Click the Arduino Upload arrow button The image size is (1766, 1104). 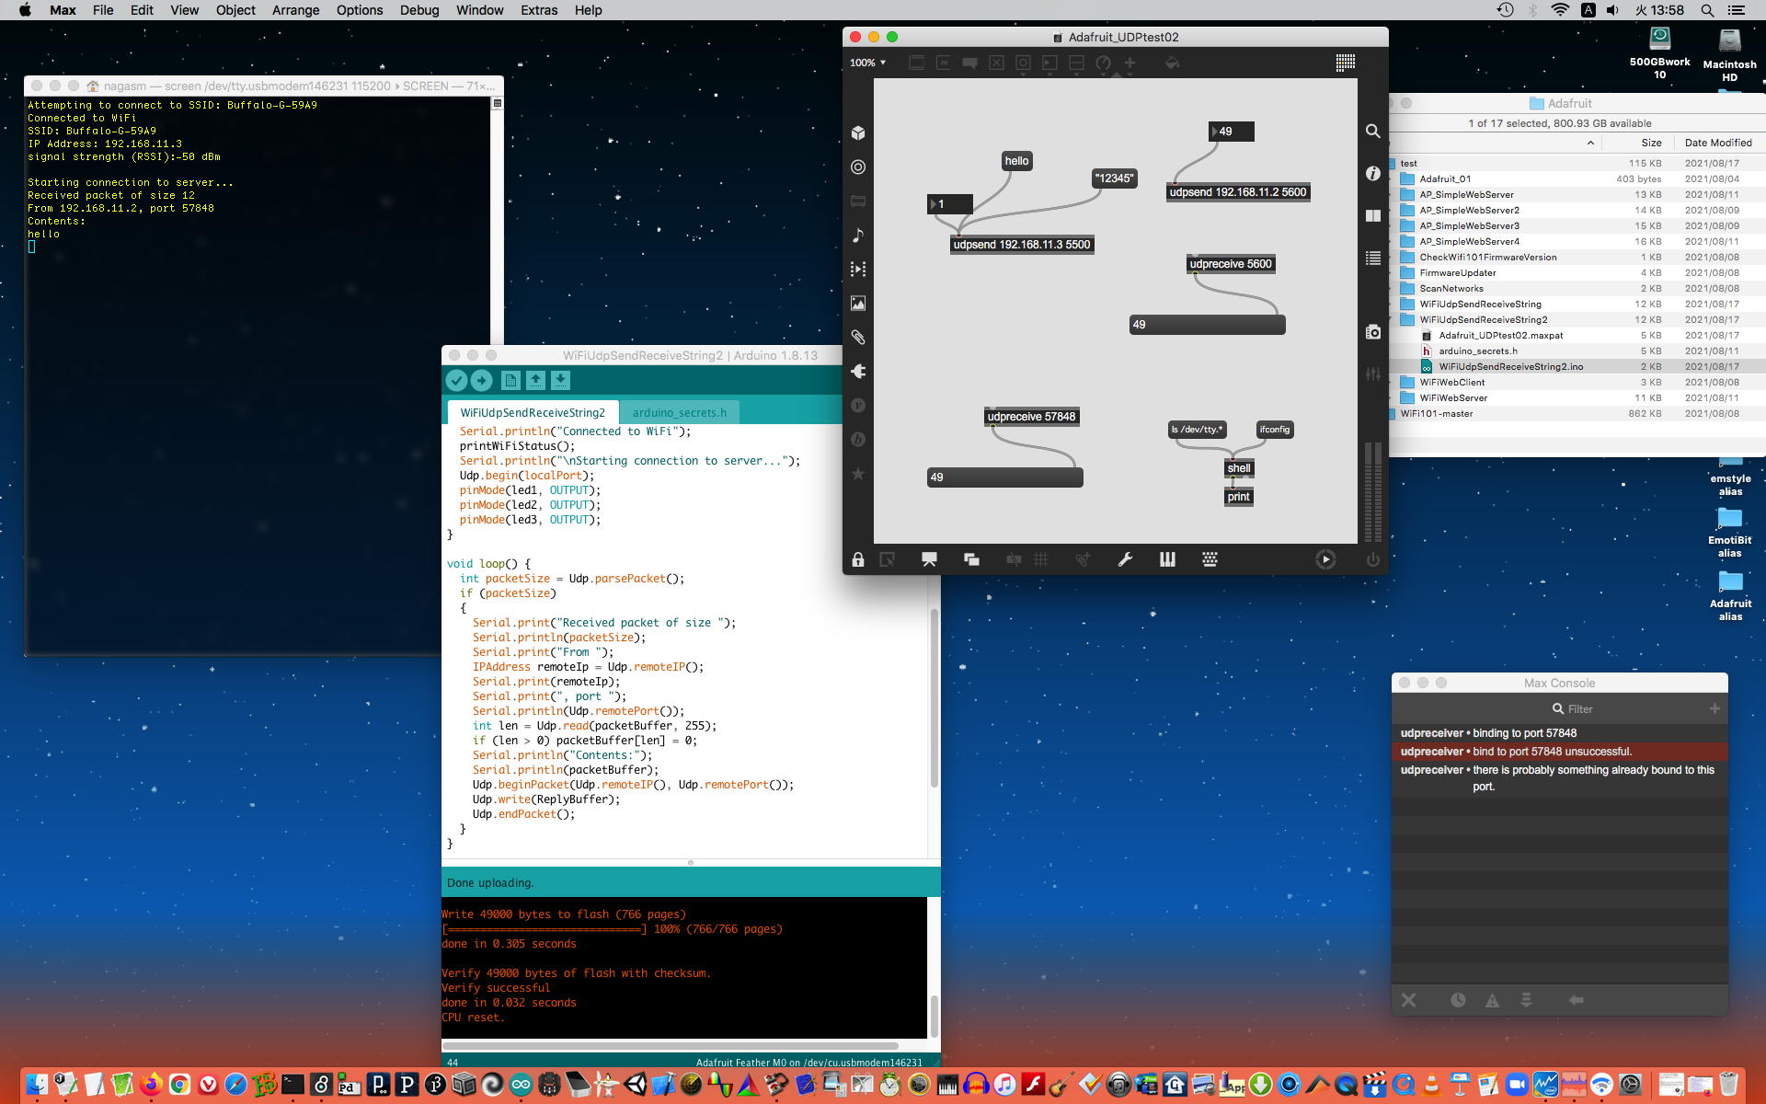(481, 380)
